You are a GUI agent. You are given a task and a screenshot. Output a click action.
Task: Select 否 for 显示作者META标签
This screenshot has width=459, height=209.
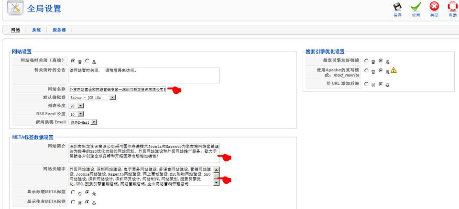73,202
